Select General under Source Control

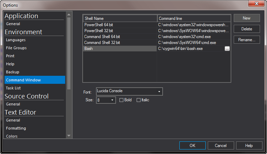coord(35,104)
